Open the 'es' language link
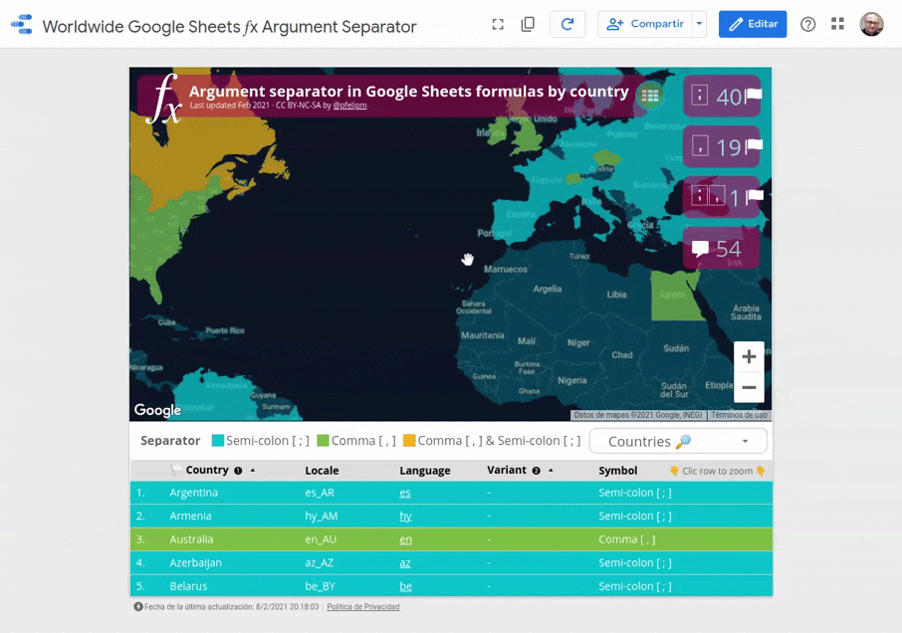This screenshot has width=902, height=633. [405, 493]
